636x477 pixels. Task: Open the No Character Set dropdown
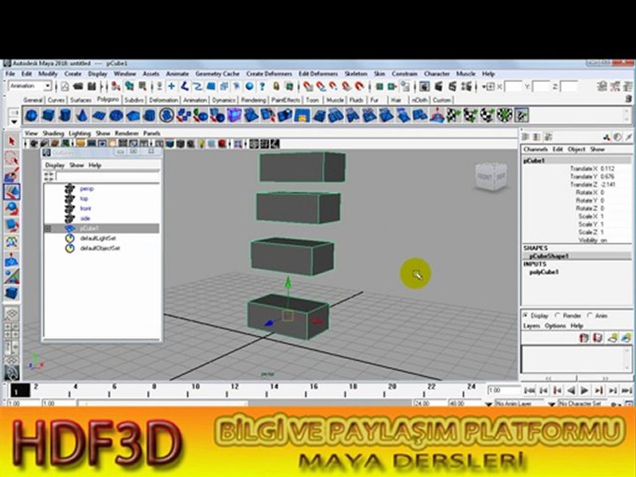(x=551, y=404)
